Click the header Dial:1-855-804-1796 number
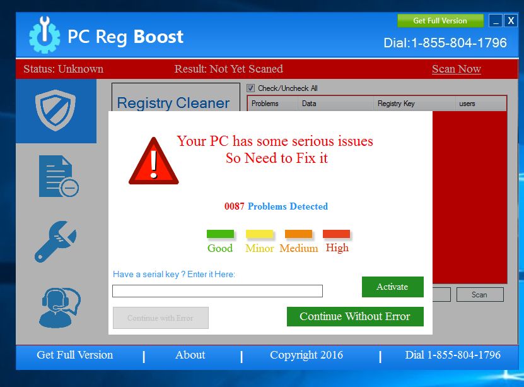The image size is (524, 387). click(x=445, y=43)
